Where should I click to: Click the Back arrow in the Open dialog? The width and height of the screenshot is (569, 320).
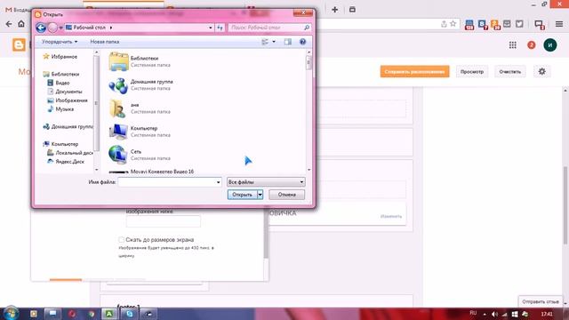point(41,28)
